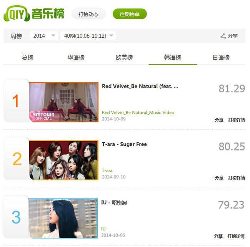Click the QIY 音乐榜 logo

tap(34, 14)
